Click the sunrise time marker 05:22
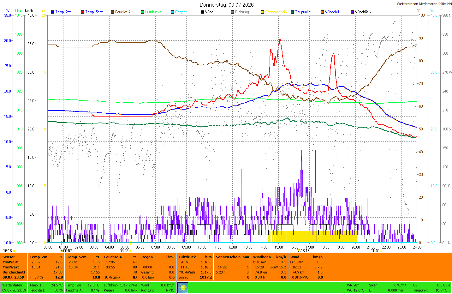The width and height of the screenshot is (452, 294). pos(124,251)
